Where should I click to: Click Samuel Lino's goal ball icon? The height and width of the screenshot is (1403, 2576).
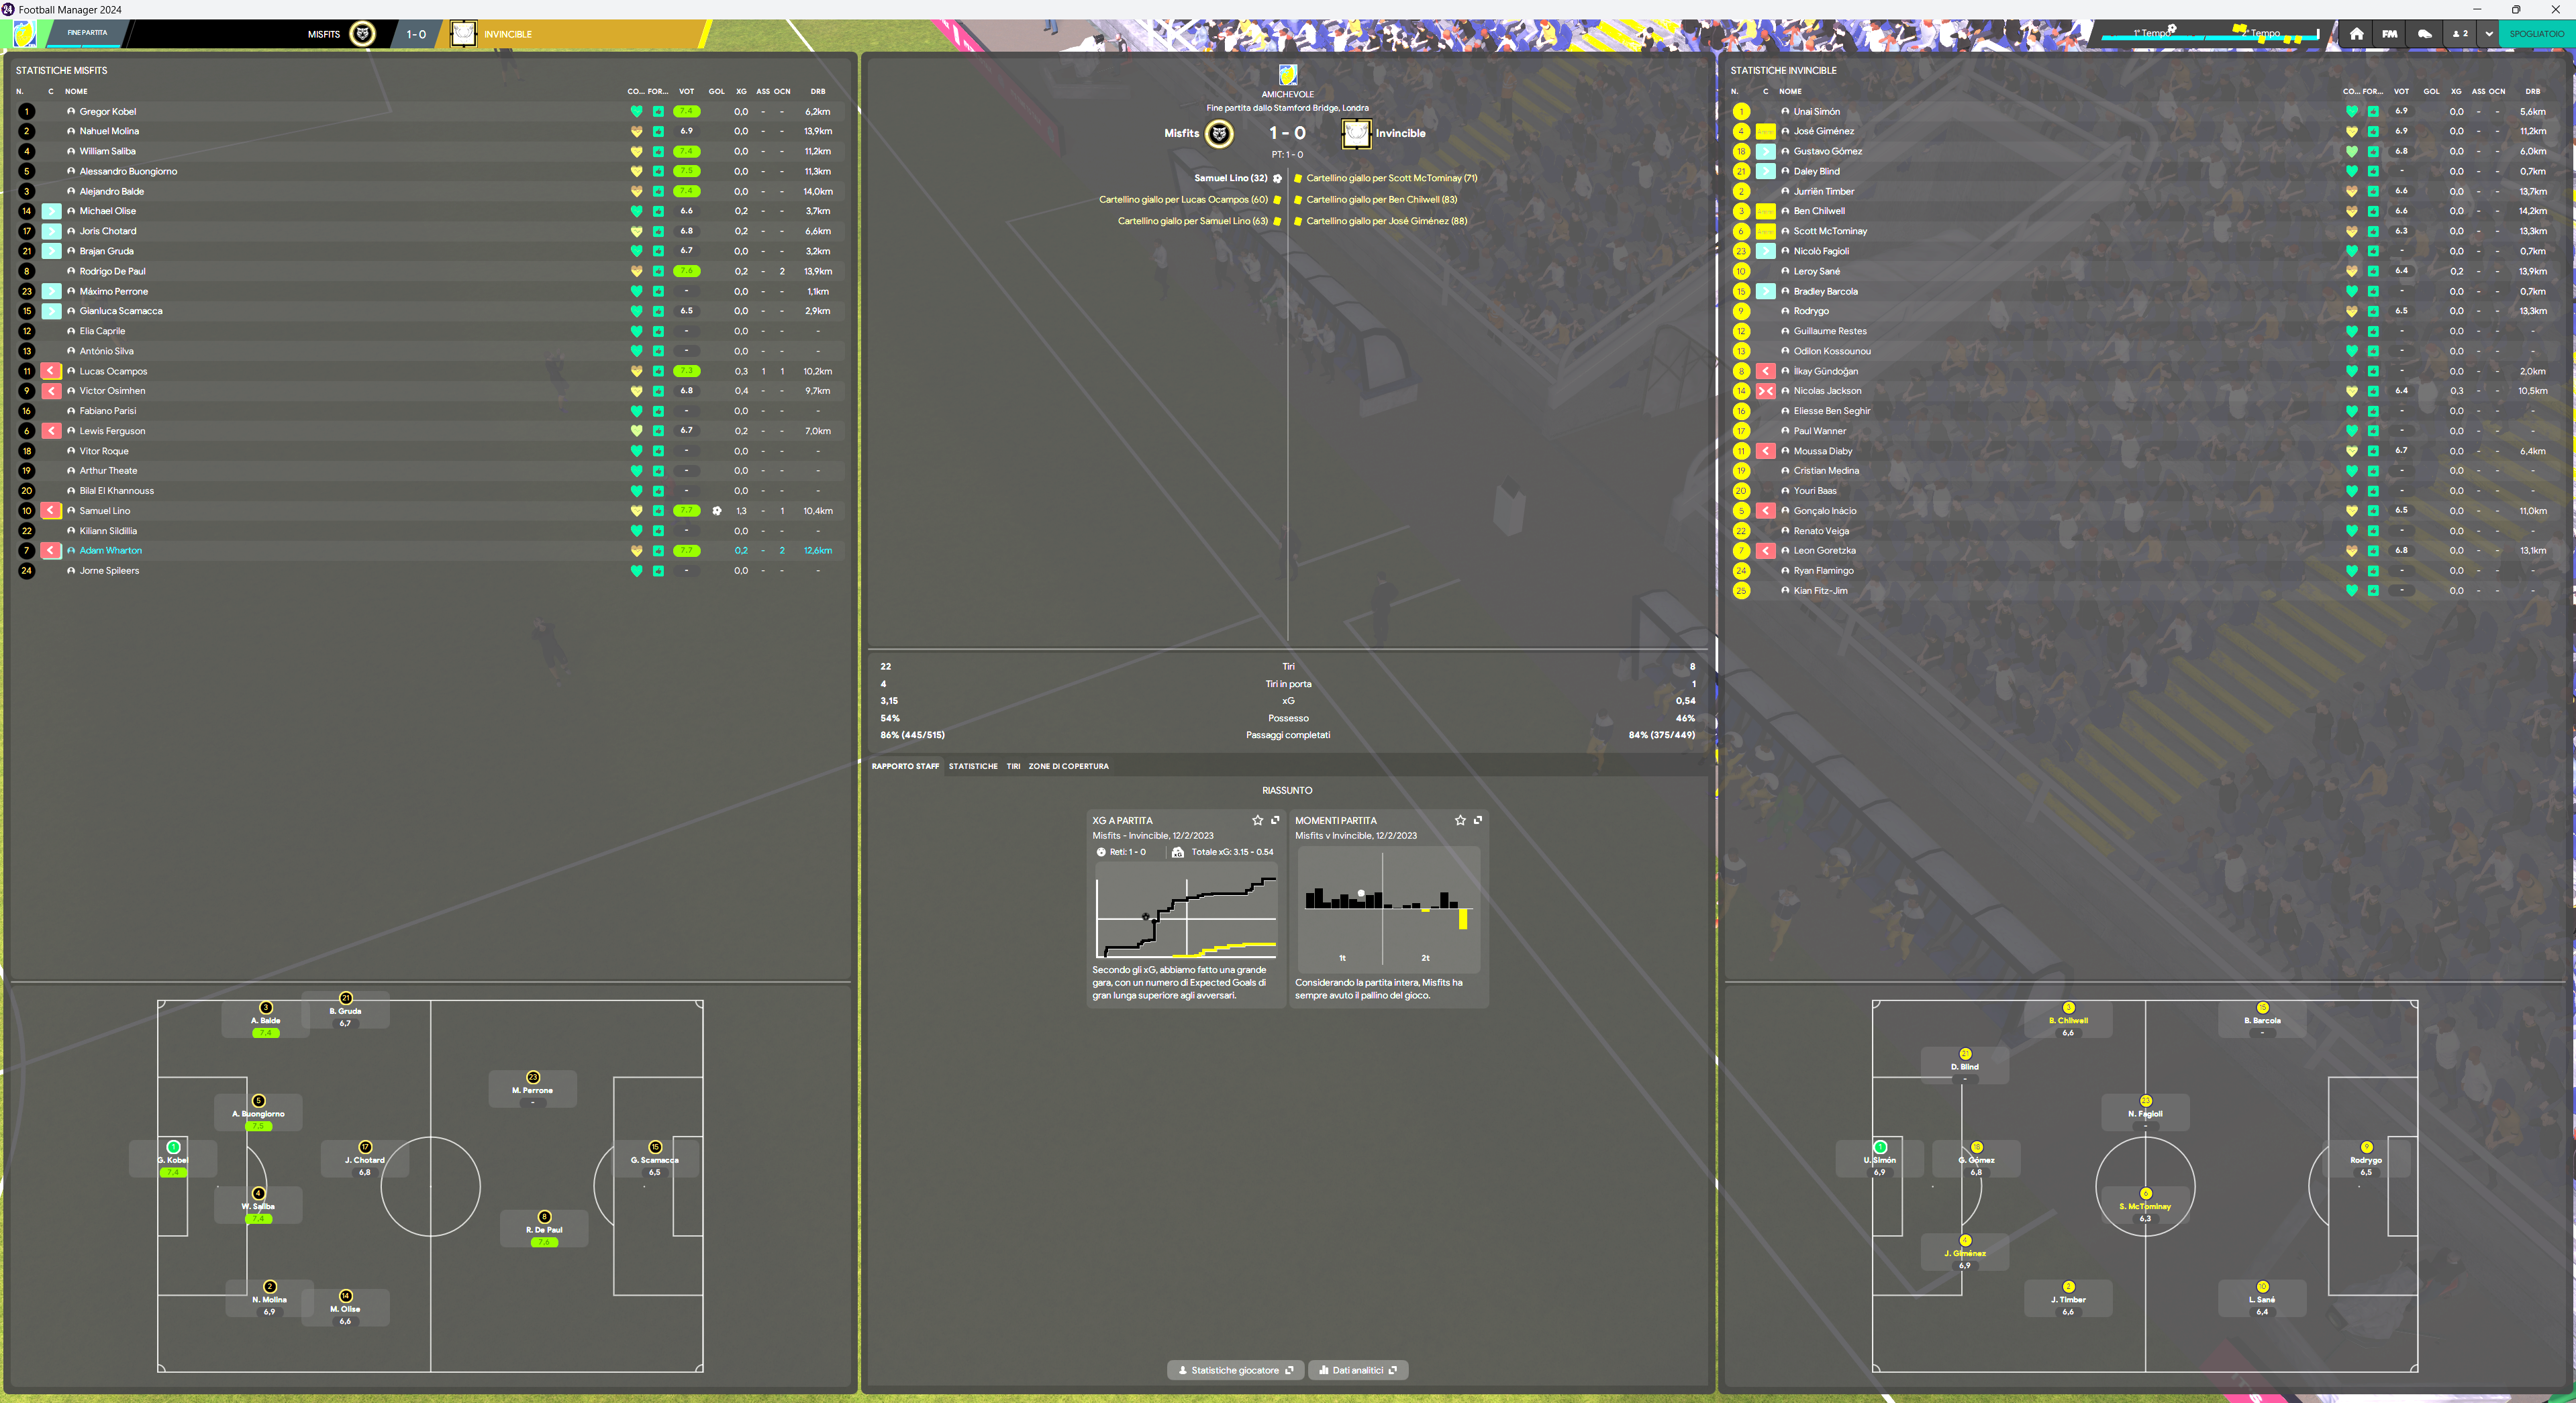coord(1277,178)
